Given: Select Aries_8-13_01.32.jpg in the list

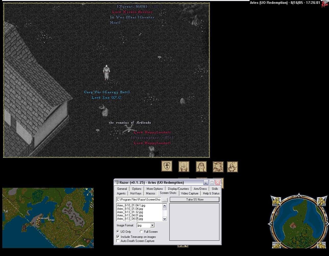Looking at the screenshot, I should tap(130, 212).
